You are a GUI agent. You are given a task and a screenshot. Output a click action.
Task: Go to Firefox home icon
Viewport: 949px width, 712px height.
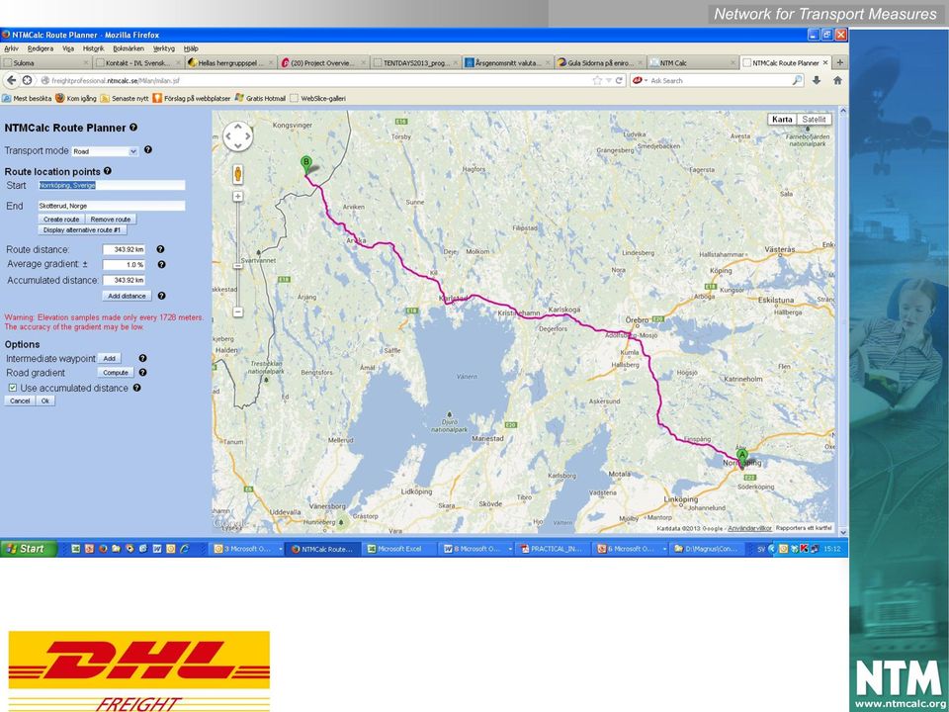click(x=837, y=80)
